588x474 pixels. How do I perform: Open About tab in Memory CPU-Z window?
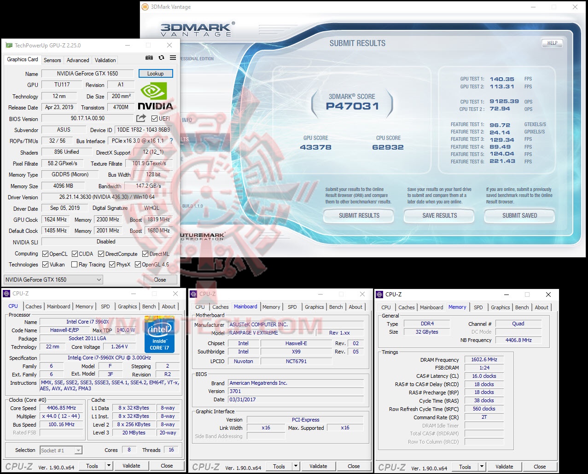[x=541, y=307]
